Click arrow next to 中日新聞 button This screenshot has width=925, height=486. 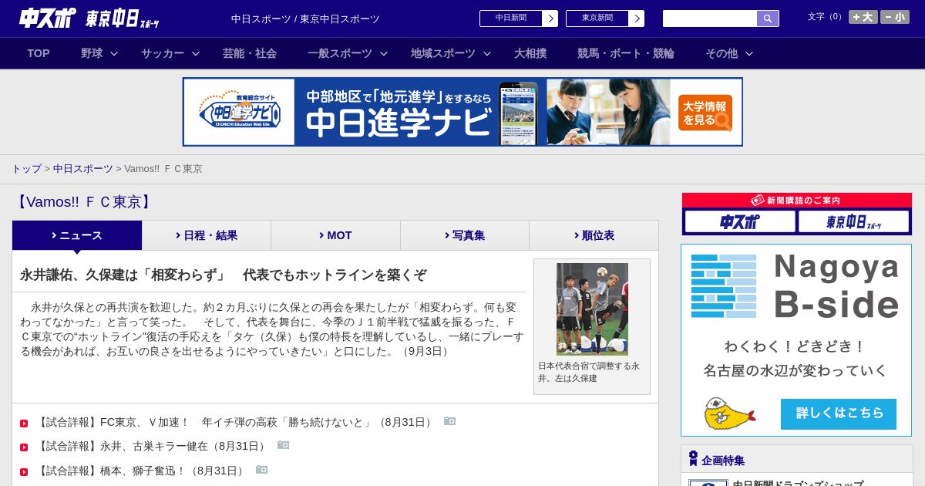(550, 19)
